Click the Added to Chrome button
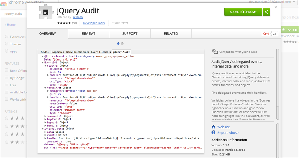The height and width of the screenshot is (158, 299). (243, 12)
